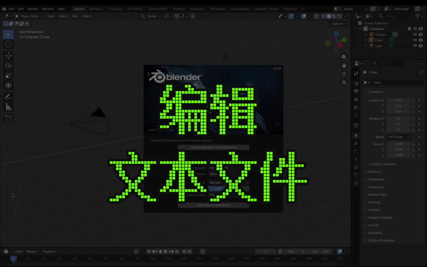Viewport: 427px width, 267px height.
Task: Uncheck the Collection exclude checkbox
Action: point(409,29)
